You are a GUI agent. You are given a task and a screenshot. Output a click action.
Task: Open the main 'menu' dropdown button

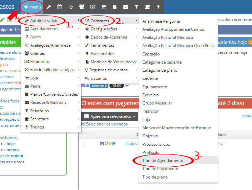[32, 7]
